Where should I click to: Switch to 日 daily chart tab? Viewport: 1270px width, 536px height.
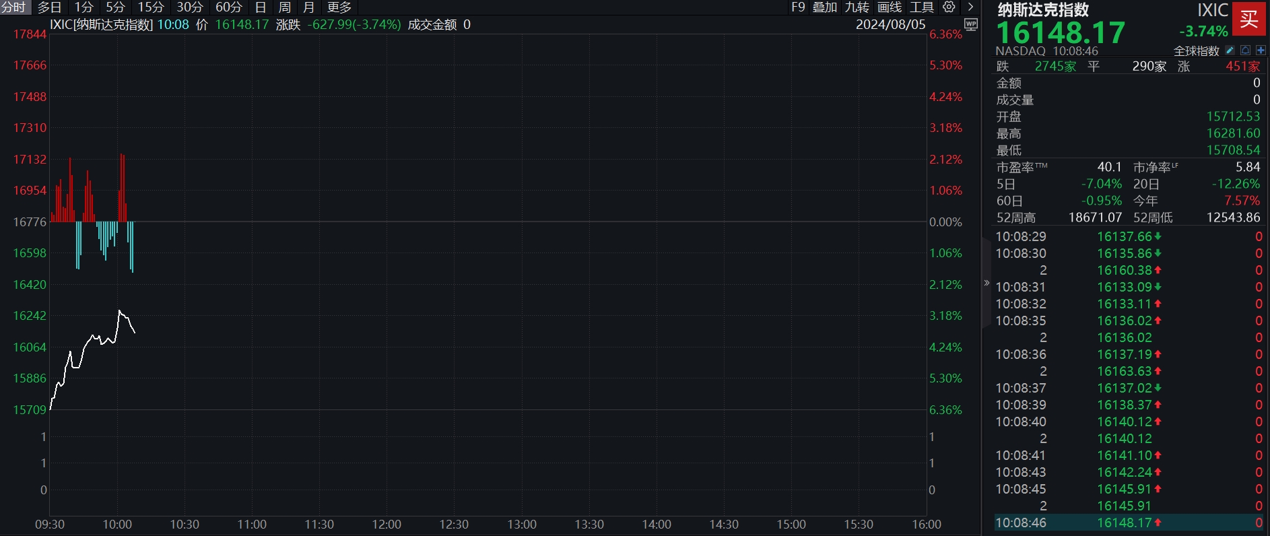[261, 7]
